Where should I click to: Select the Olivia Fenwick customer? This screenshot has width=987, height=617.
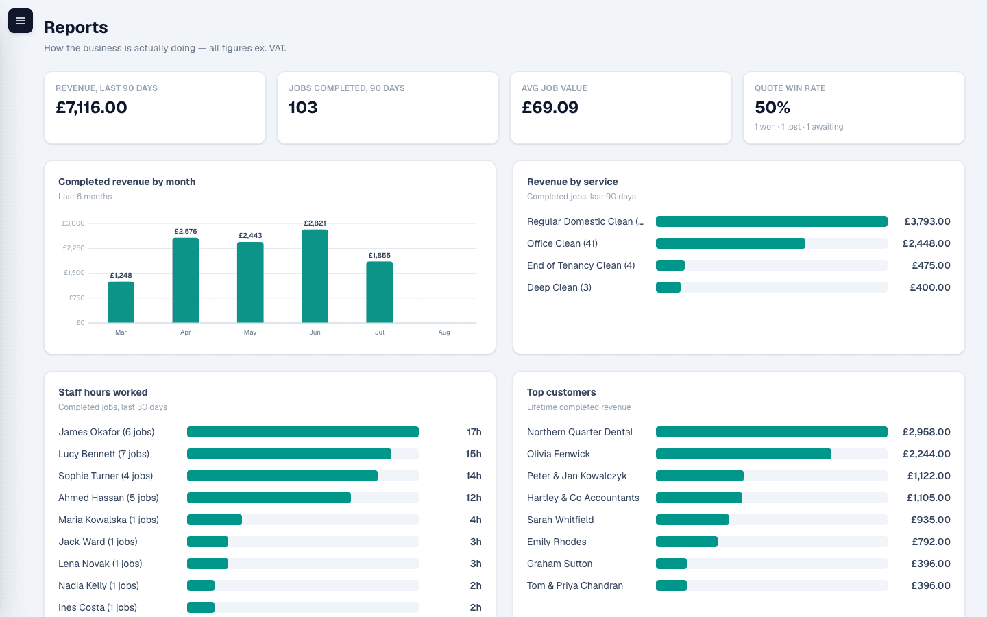point(559,454)
